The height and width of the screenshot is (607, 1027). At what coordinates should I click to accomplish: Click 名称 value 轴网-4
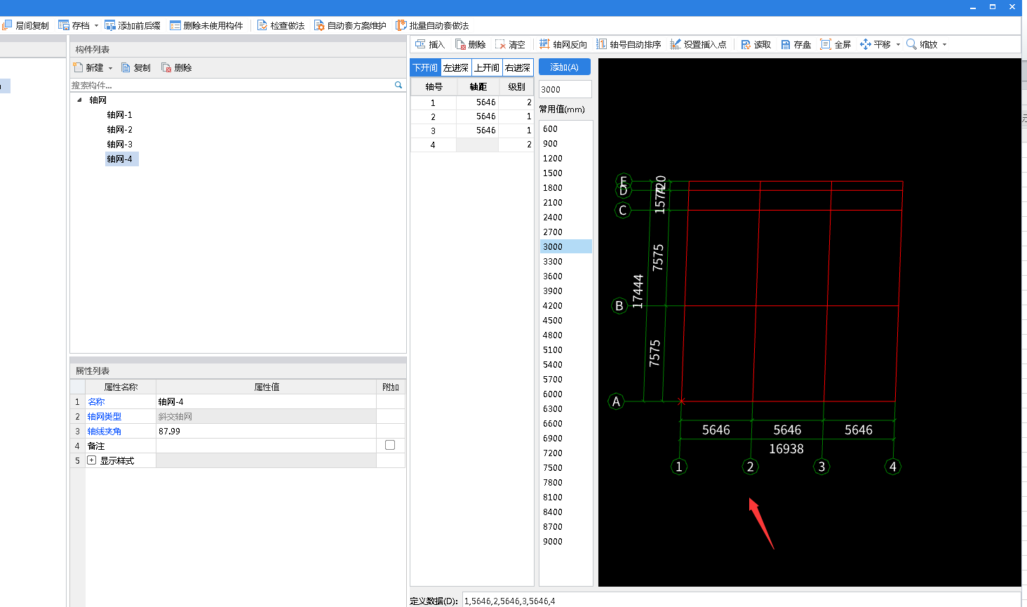point(266,401)
